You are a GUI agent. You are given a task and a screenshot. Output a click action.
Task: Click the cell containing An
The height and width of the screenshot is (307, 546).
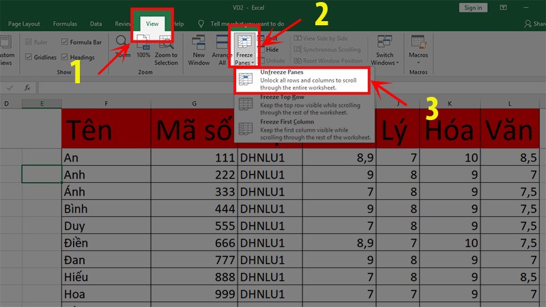pyautogui.click(x=106, y=158)
